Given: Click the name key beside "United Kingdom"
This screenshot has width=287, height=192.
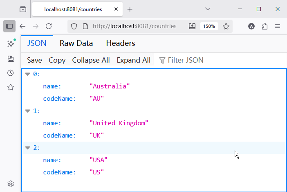Looking at the screenshot, I should click(52, 123).
